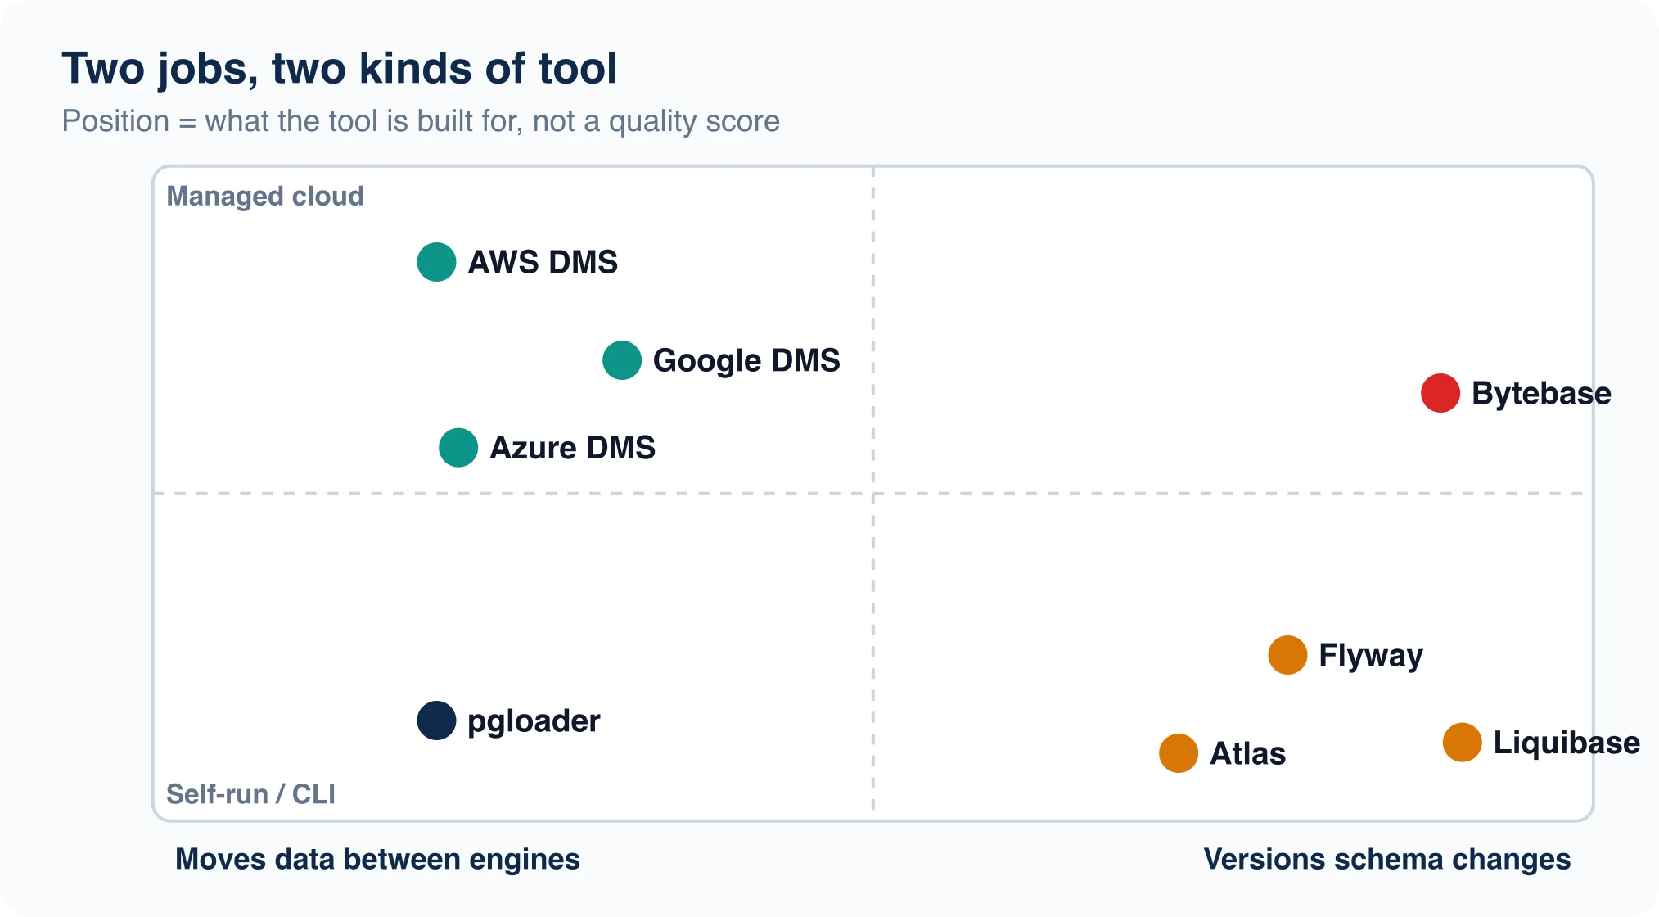Click 'Moves data between engines' axis label
Viewport: 1659px width, 917px height.
point(377,860)
